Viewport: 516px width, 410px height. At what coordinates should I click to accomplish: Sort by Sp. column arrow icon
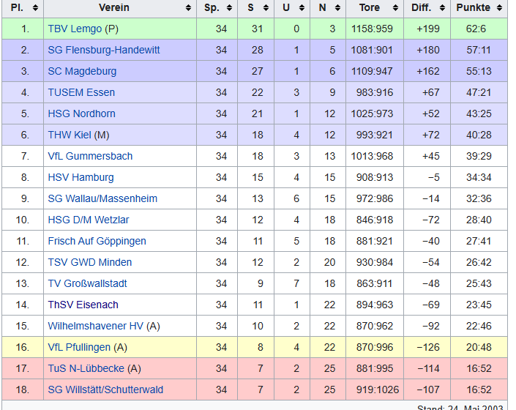point(231,8)
